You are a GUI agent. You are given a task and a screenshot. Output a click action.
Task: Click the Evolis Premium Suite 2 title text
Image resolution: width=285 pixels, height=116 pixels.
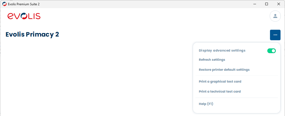click(x=24, y=4)
